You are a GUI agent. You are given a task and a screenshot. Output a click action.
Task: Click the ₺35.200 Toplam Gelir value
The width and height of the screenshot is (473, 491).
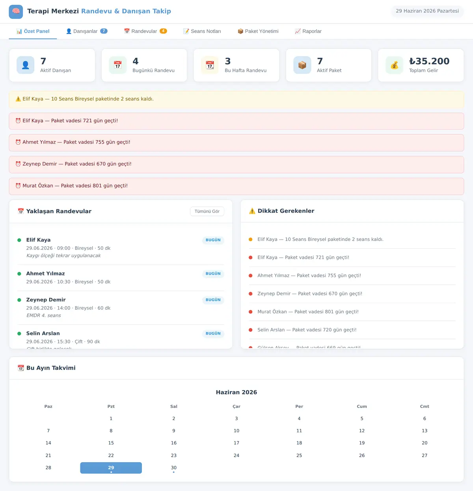coord(429,61)
